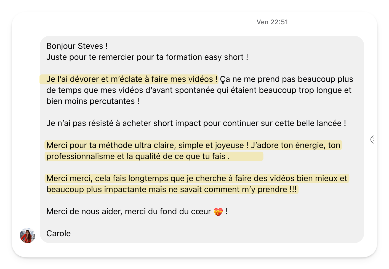Click "Juste pour te remercier" line
The width and height of the screenshot is (389, 269).
coord(147,57)
